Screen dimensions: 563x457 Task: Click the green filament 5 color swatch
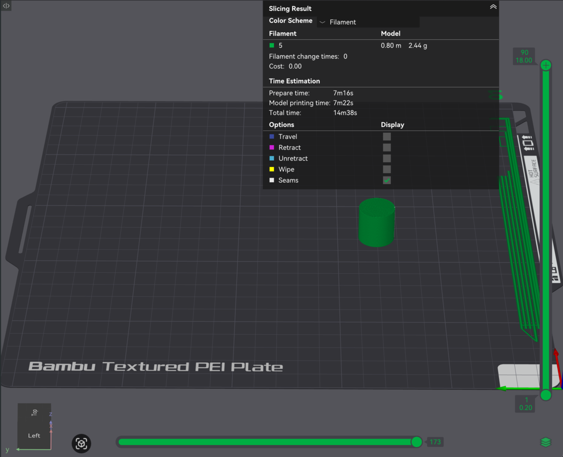click(272, 45)
